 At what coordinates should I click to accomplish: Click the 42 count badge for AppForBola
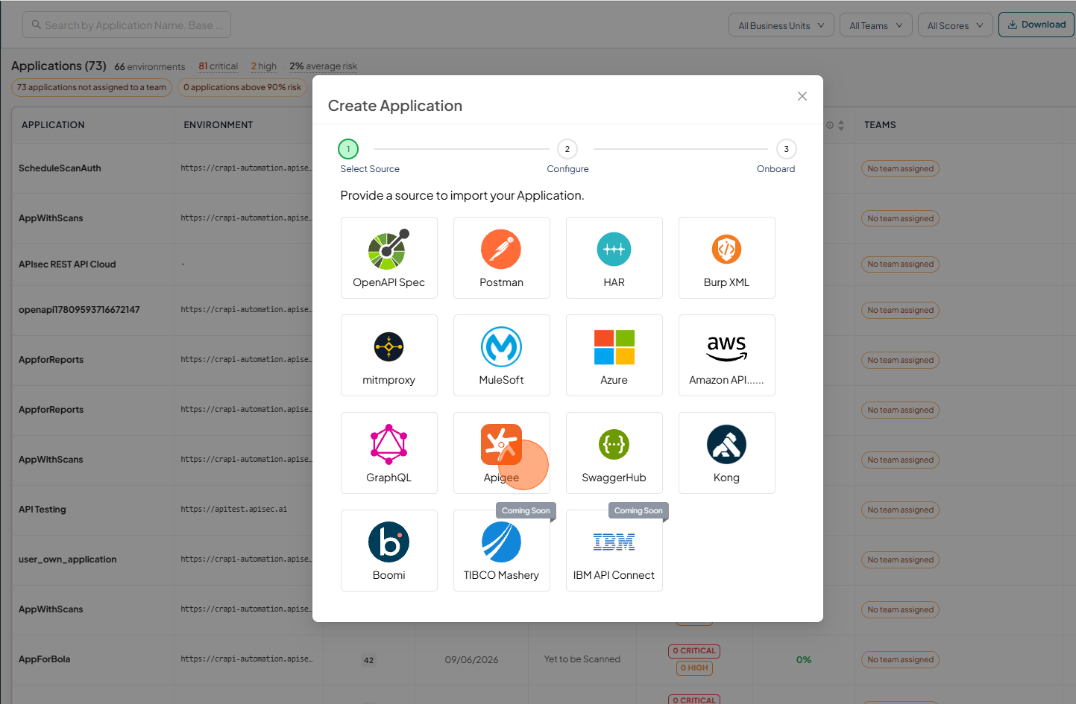pyautogui.click(x=368, y=660)
